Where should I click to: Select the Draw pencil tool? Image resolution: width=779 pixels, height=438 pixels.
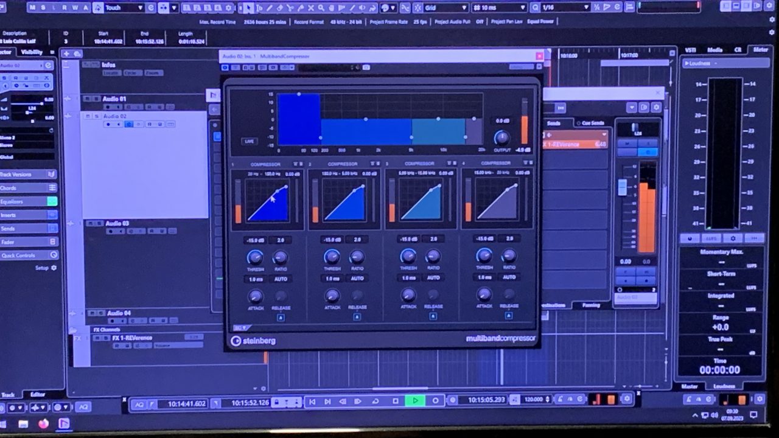coord(270,8)
